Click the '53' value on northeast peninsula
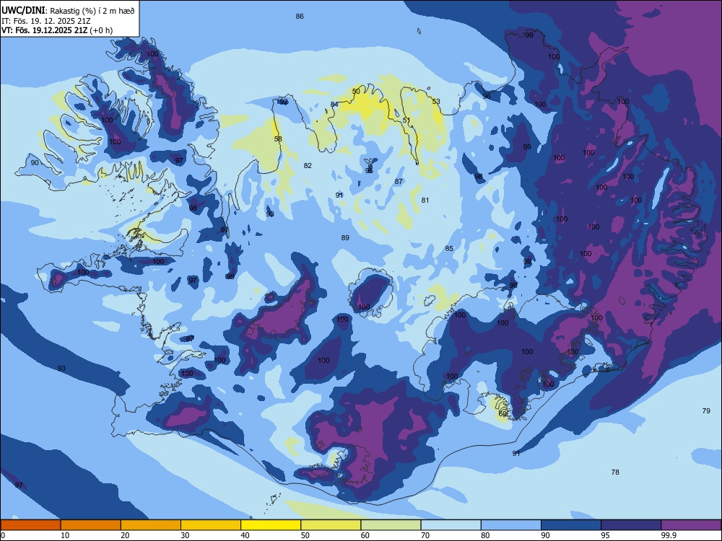 tap(436, 101)
